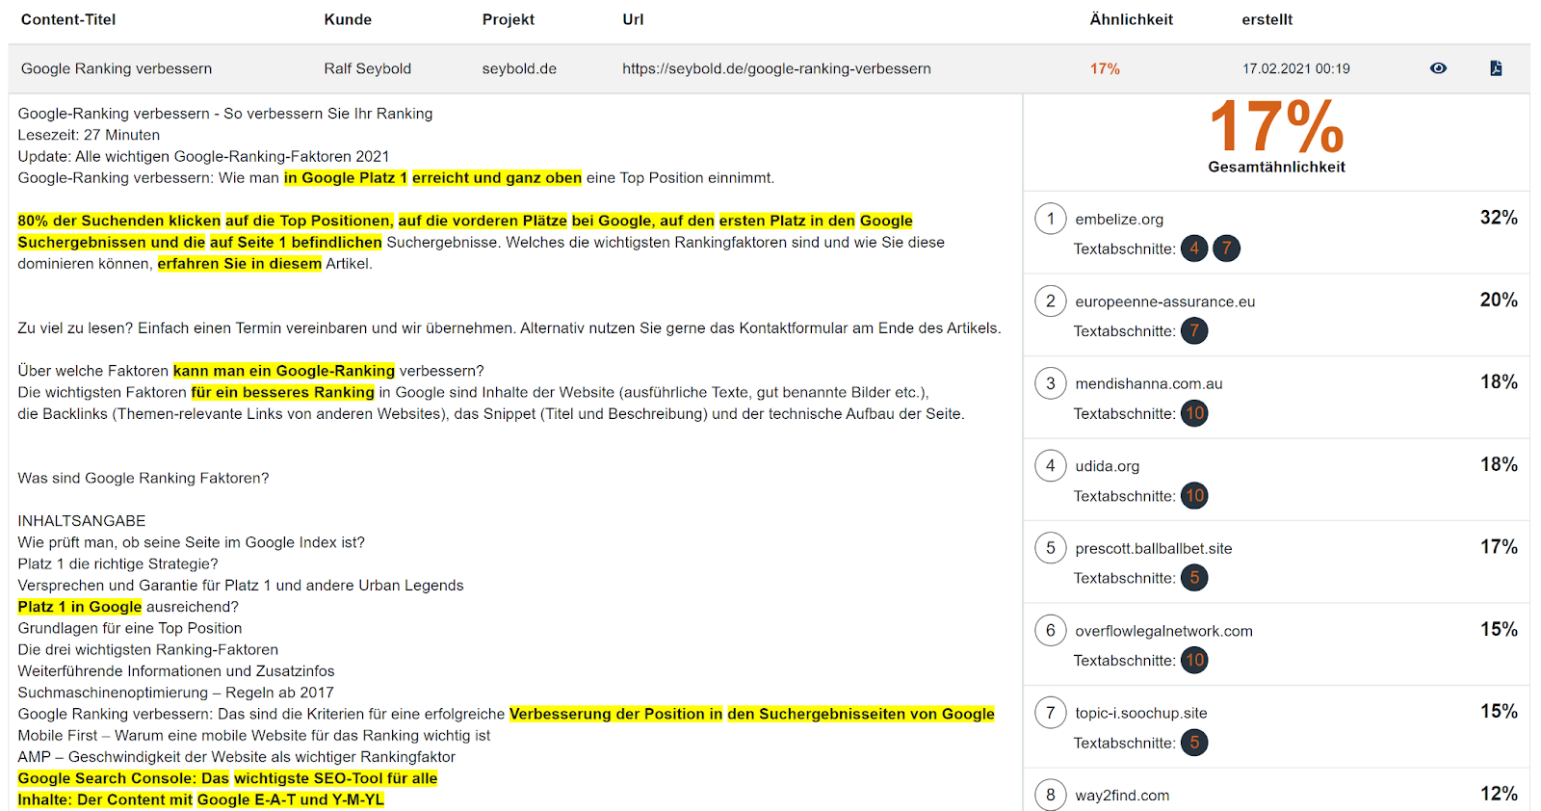The width and height of the screenshot is (1541, 811).
Task: Click highlighted "den Suchergebnisseiten von Google"
Action: click(x=861, y=714)
